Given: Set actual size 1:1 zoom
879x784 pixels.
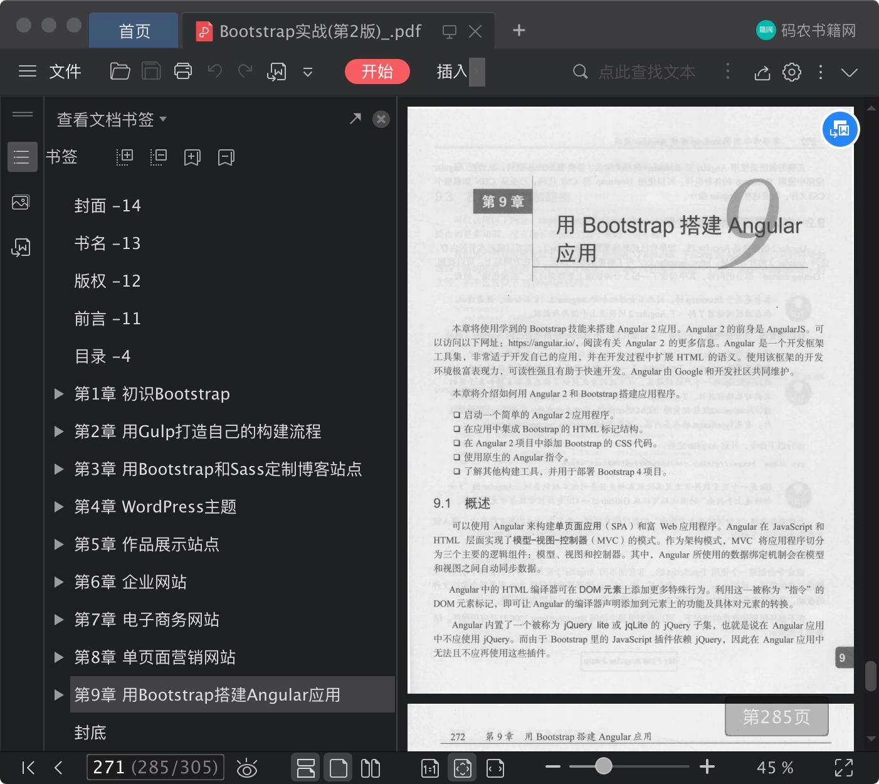Looking at the screenshot, I should point(430,768).
